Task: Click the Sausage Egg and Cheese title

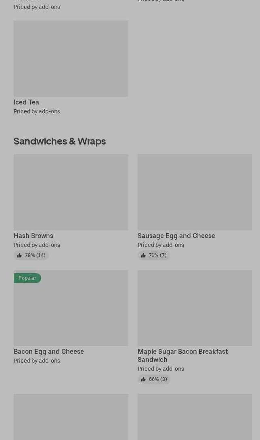Action: coord(176,236)
